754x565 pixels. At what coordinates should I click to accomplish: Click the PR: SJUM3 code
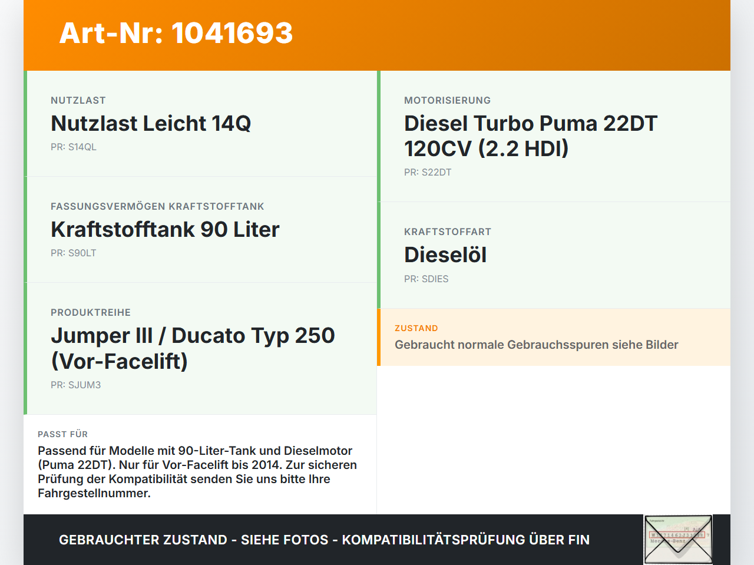[76, 385]
